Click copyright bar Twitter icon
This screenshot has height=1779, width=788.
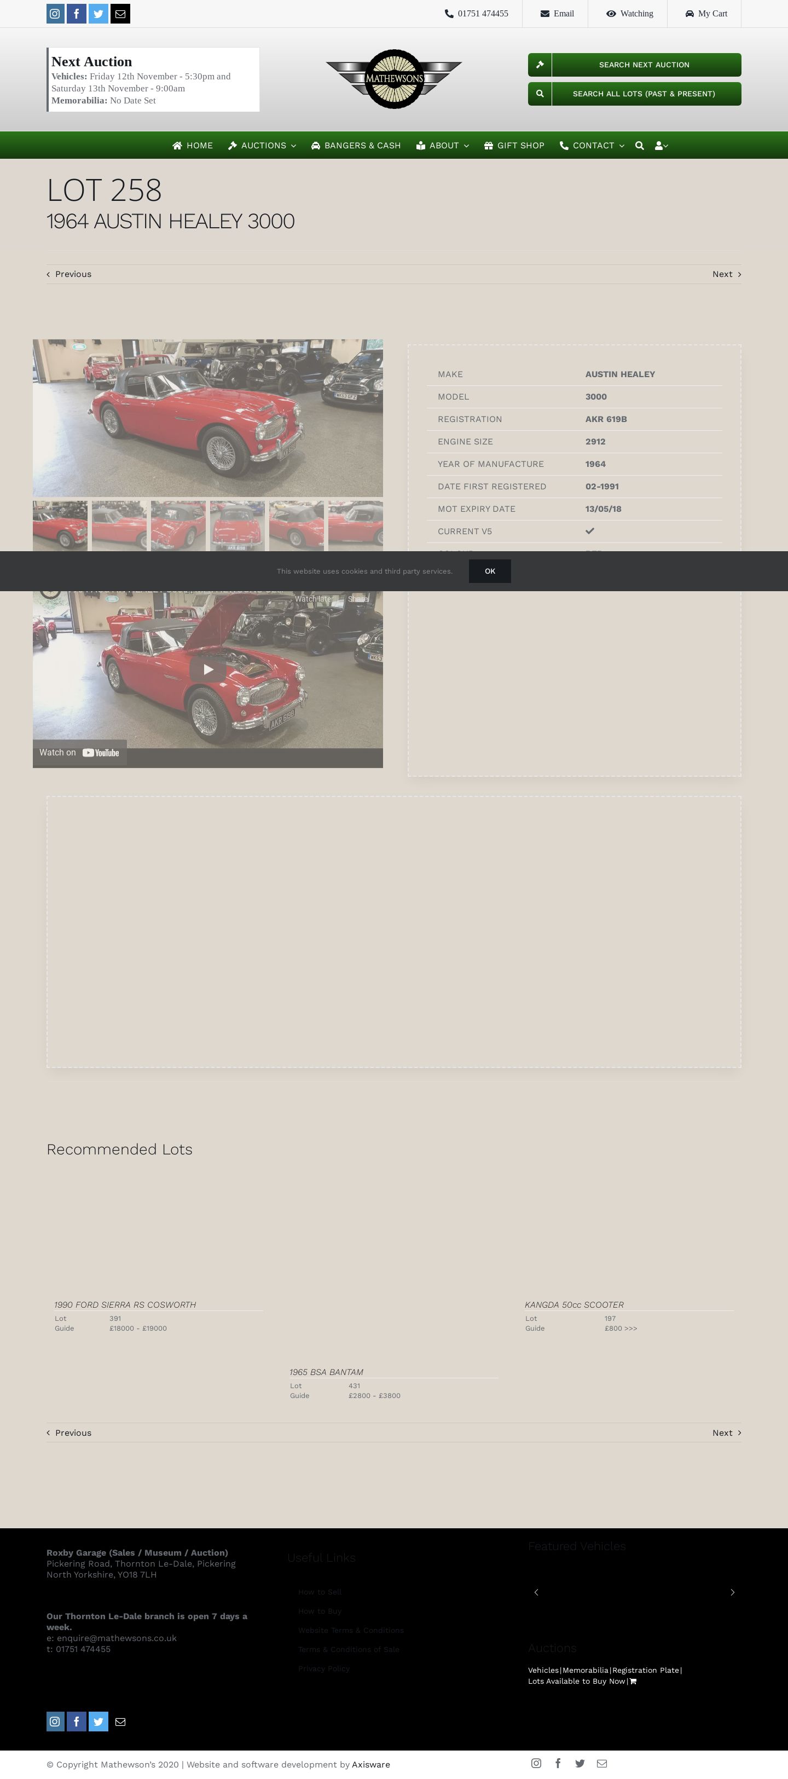(x=580, y=1763)
